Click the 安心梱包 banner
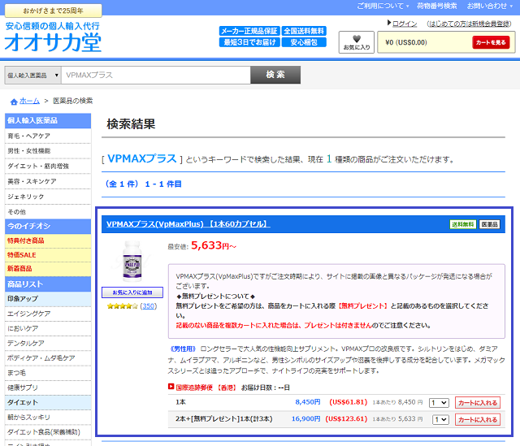This screenshot has width=520, height=446. (304, 42)
